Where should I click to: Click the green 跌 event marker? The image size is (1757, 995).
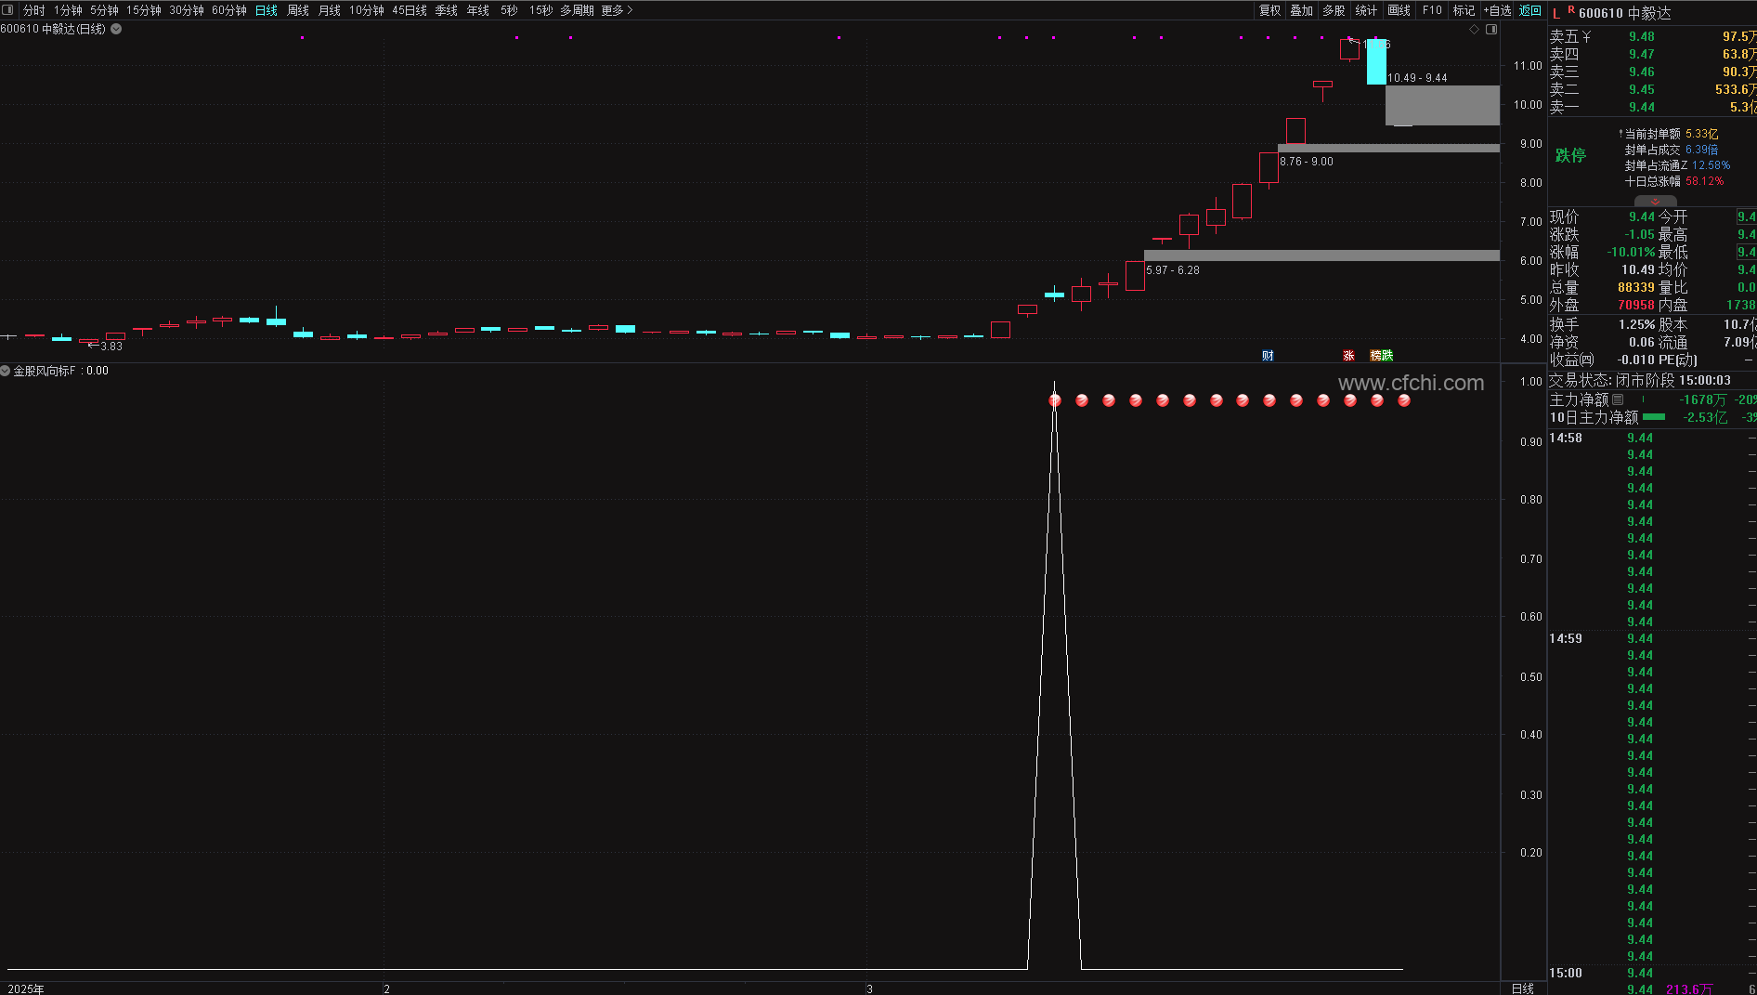point(1387,356)
